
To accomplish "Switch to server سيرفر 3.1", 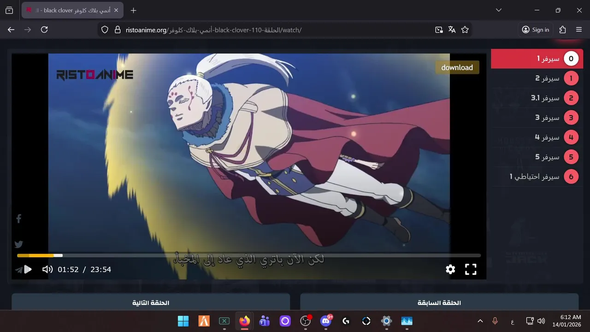I will (x=537, y=98).
